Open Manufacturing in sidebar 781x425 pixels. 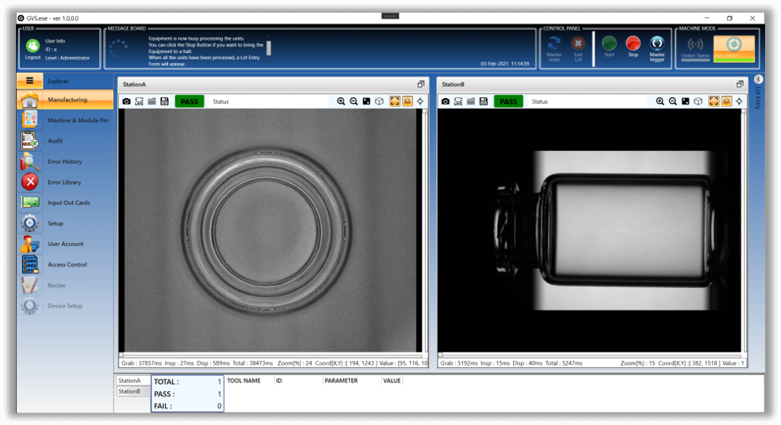[x=65, y=100]
